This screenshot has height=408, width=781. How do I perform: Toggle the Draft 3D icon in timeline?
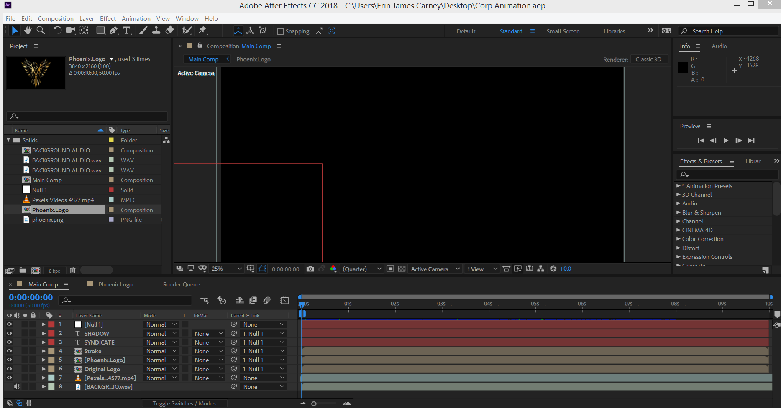222,300
